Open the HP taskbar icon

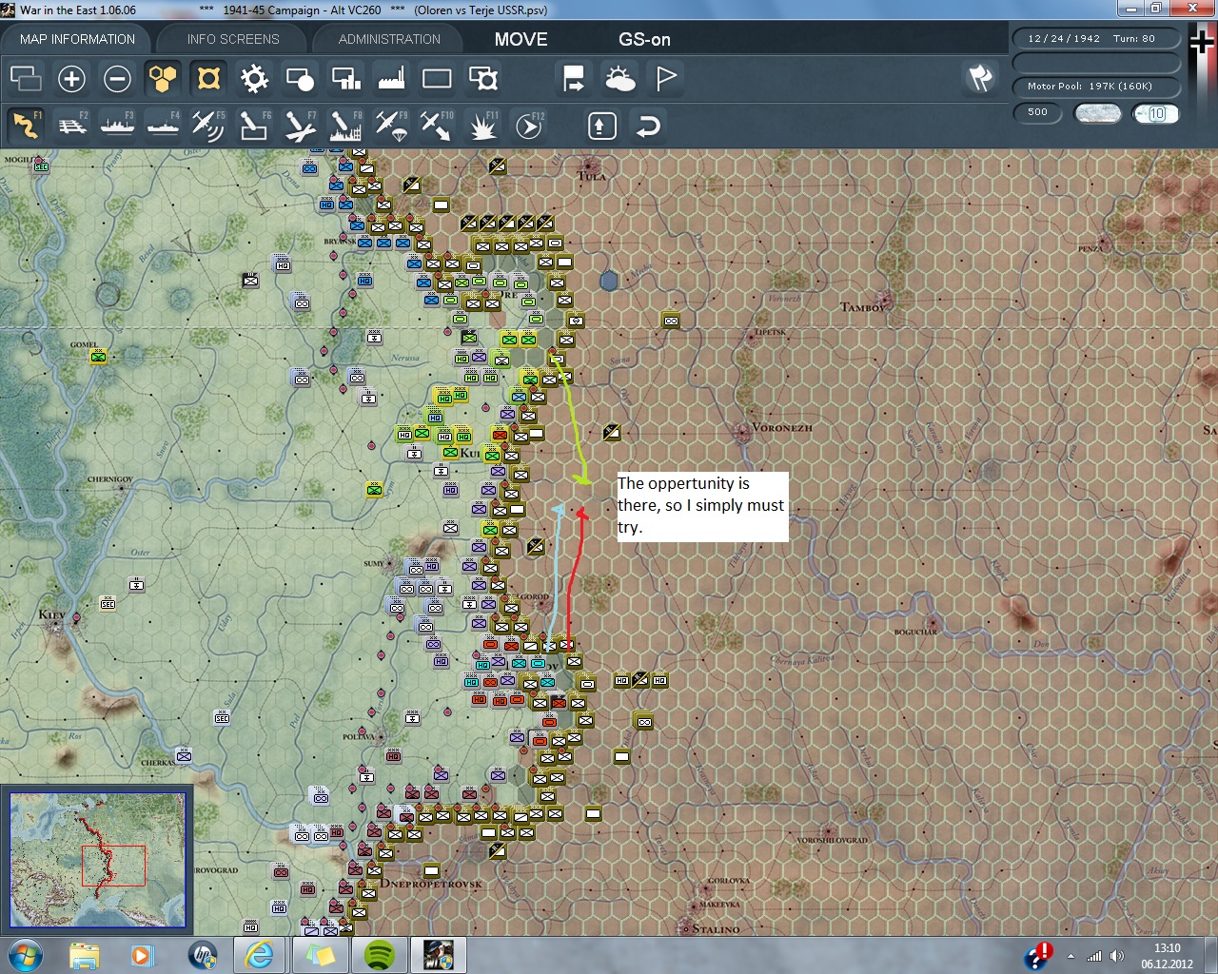tap(202, 955)
